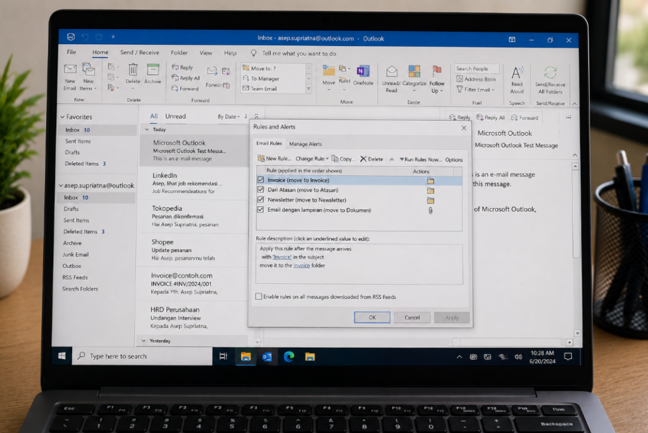Show the Unread messages filter
648x433 pixels.
(176, 116)
